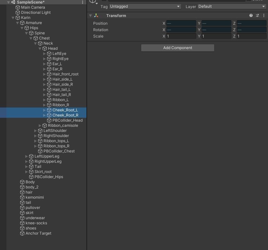Open the Transform component three-dot menu
Screen dimensions: 268x250
264,16
